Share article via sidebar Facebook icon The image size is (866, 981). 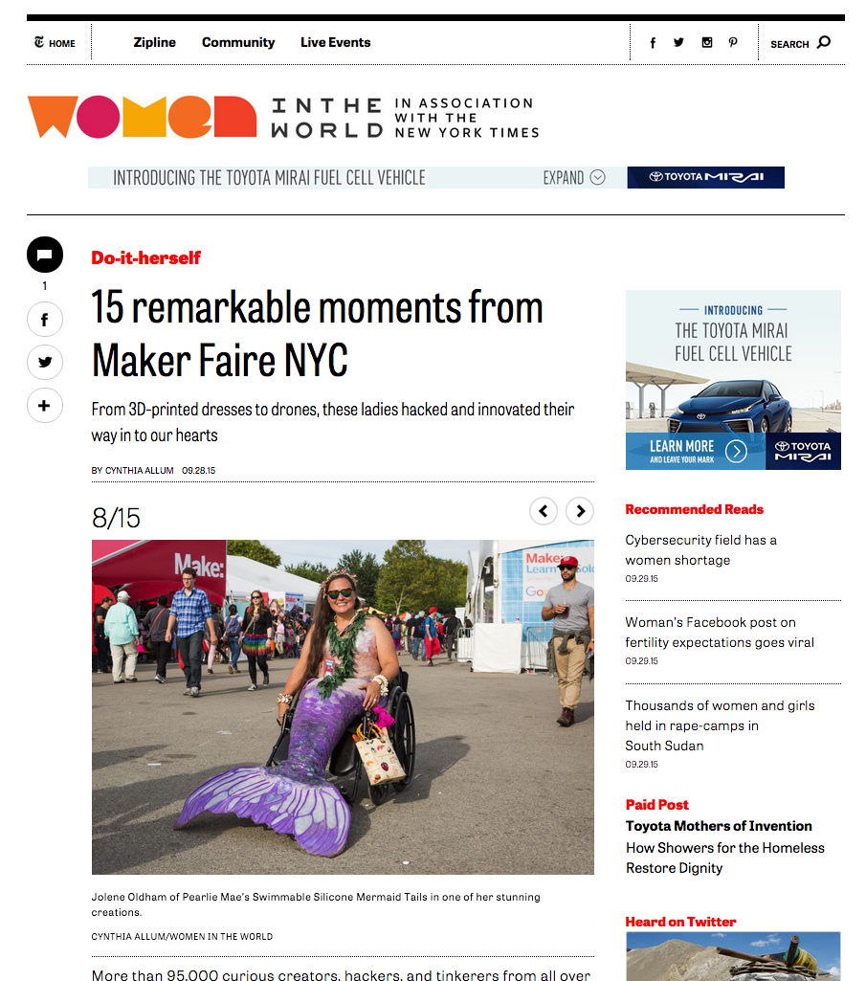pos(44,320)
